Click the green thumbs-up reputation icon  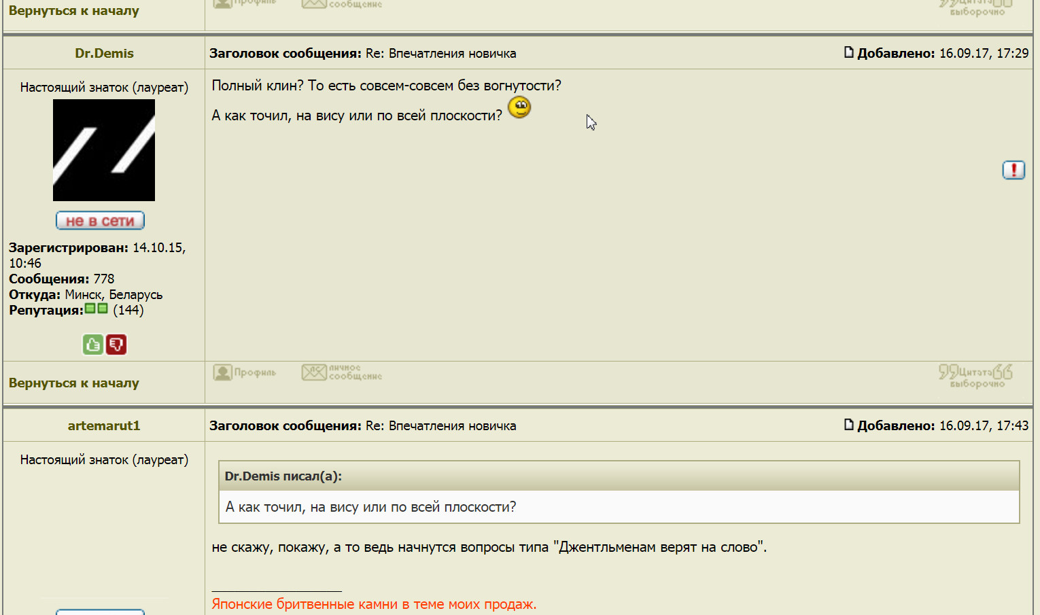click(93, 345)
